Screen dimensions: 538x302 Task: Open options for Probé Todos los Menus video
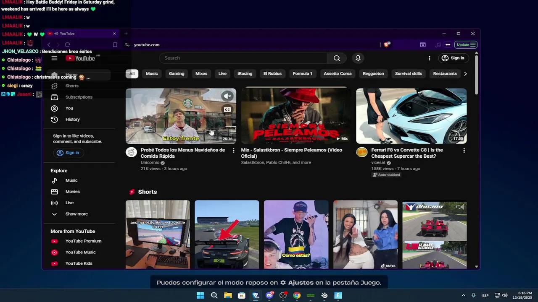point(234,151)
